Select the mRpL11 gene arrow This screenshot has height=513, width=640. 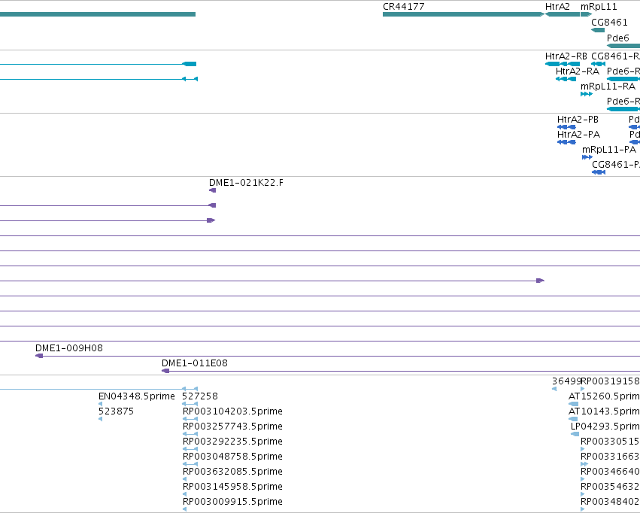click(x=586, y=14)
